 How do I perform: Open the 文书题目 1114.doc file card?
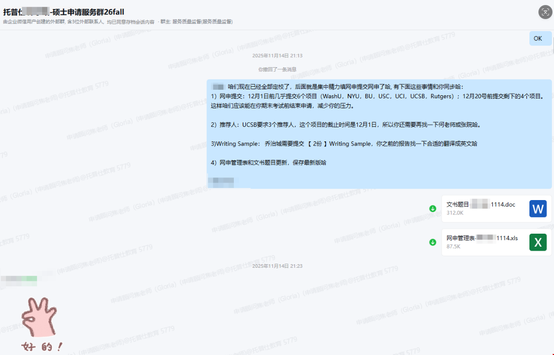pyautogui.click(x=496, y=209)
